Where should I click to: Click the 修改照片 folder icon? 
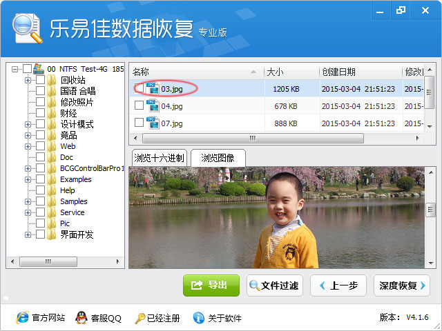(x=51, y=102)
